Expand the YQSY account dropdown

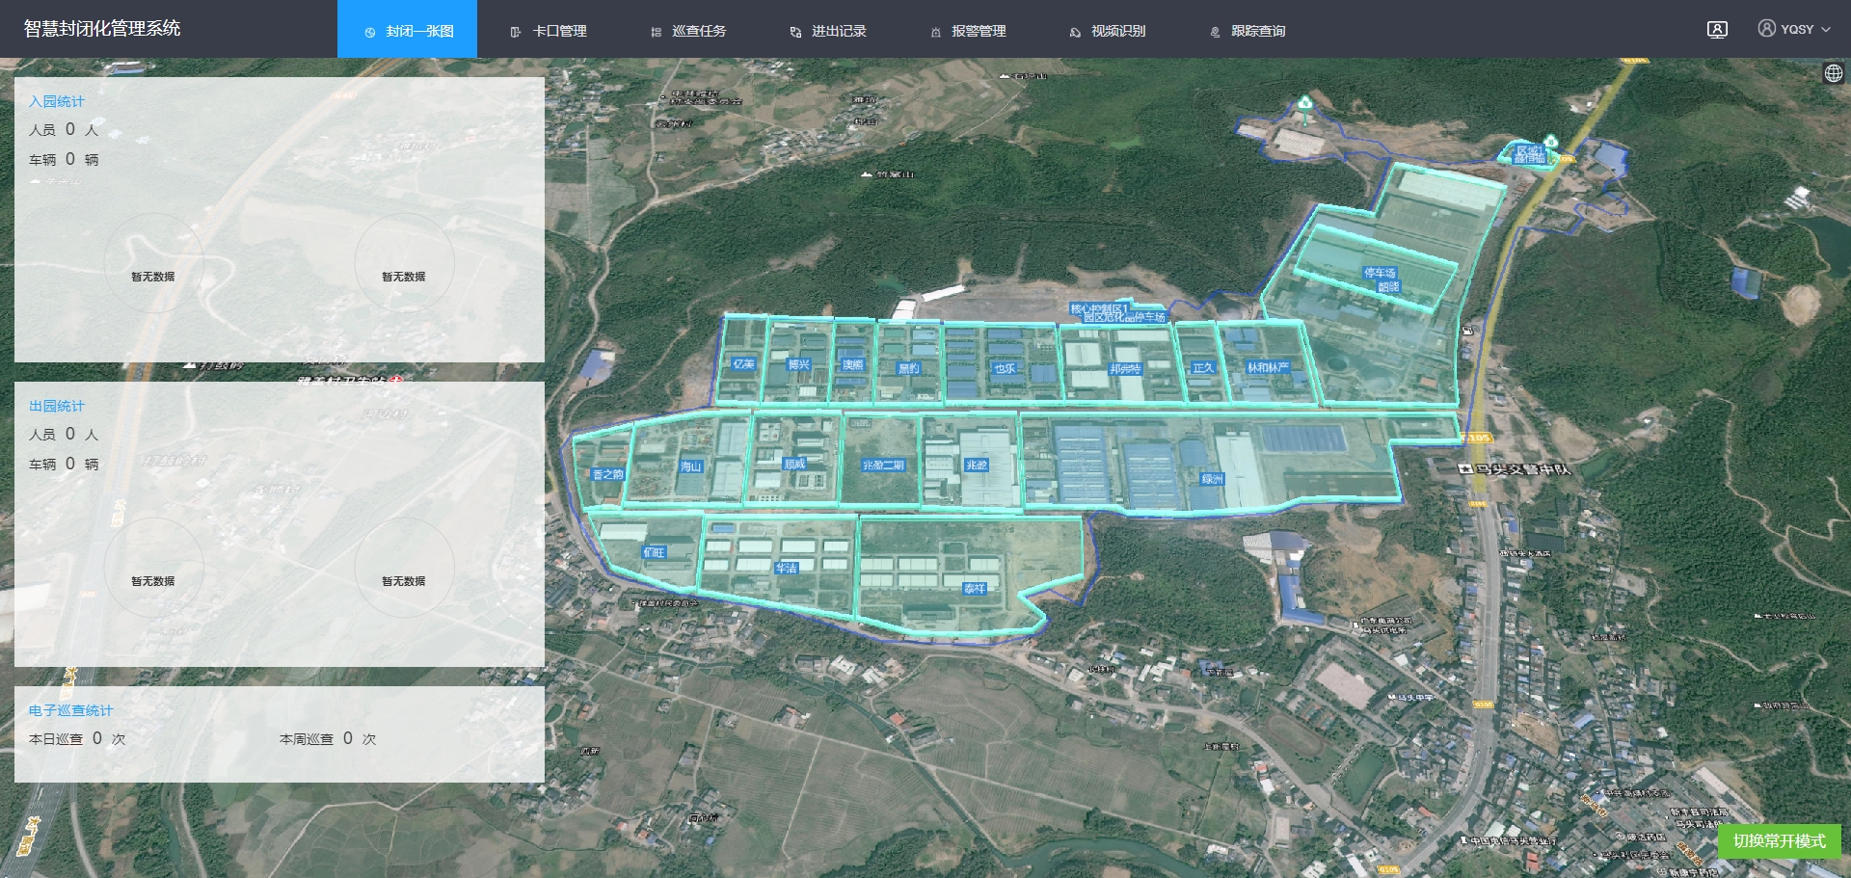1793,30
